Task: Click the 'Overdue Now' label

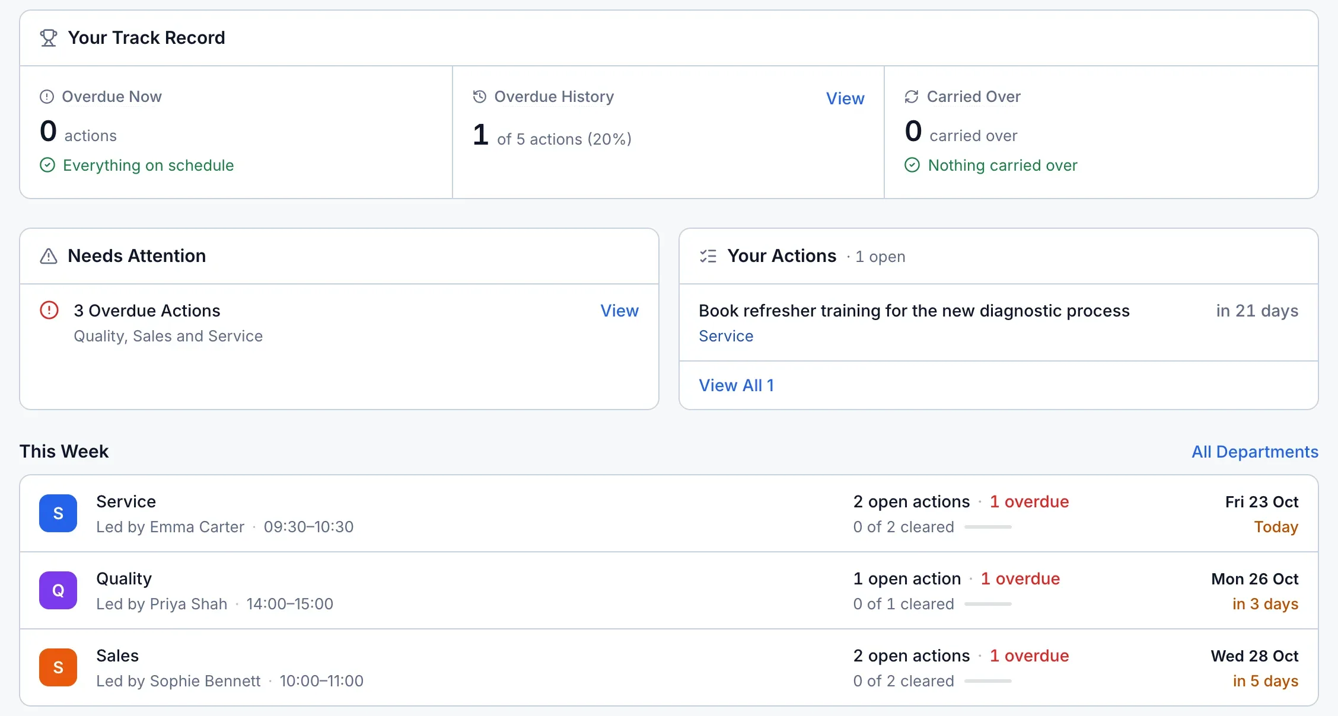Action: 111,97
